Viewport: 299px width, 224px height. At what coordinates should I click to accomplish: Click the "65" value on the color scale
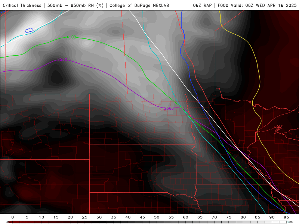point(200,217)
